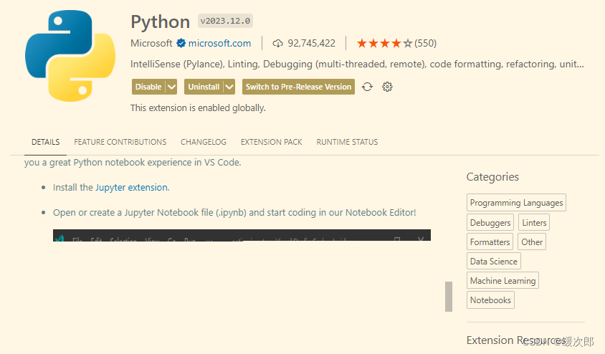The height and width of the screenshot is (354, 605).
Task: Open the microsoft.com publisher link
Action: point(219,43)
